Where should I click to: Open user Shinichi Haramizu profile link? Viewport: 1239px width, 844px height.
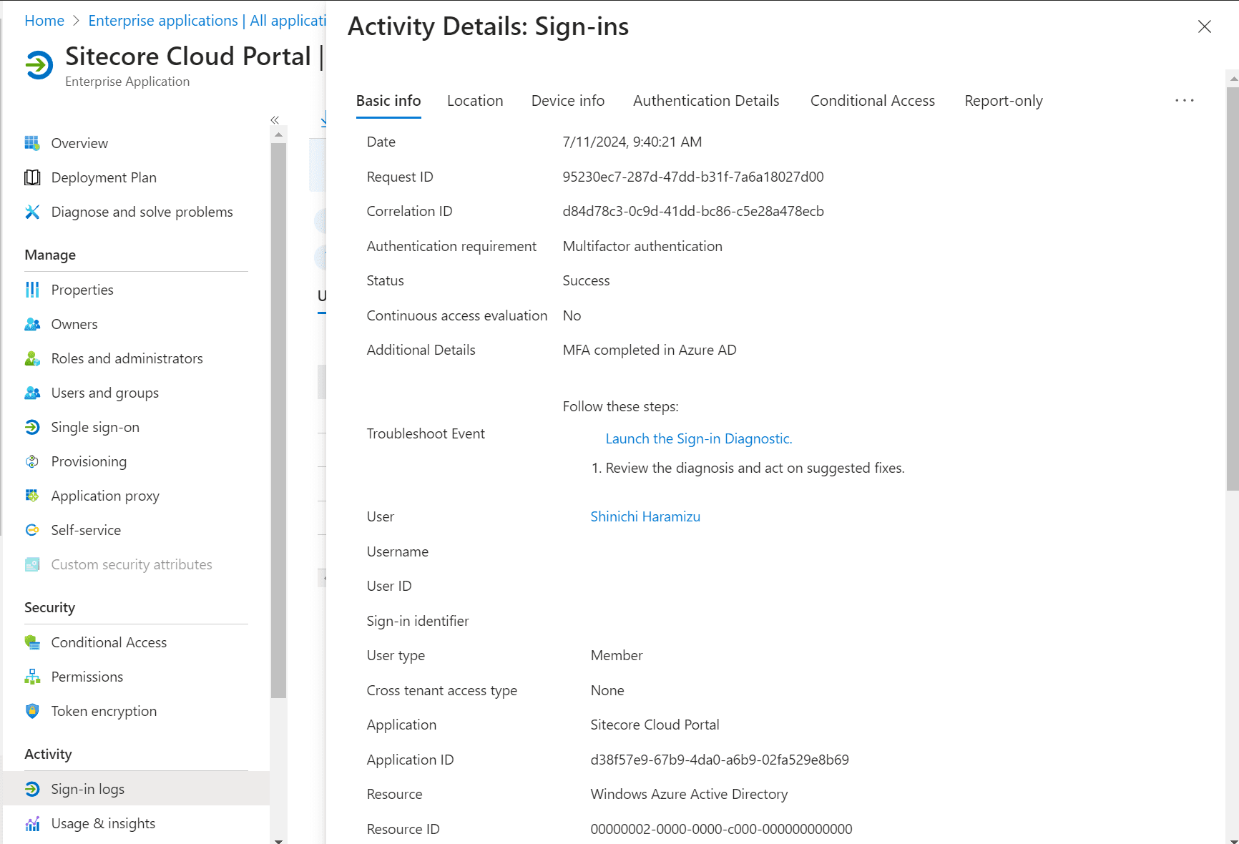645,516
